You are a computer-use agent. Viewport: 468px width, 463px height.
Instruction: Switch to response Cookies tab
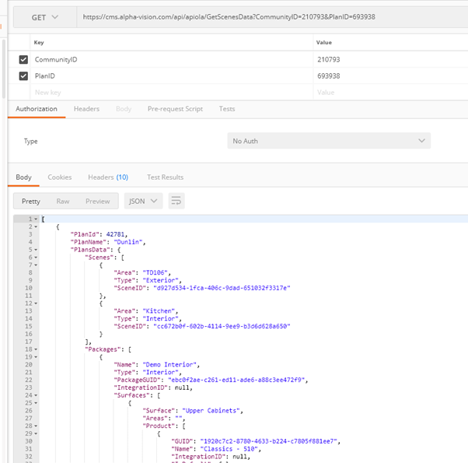60,177
